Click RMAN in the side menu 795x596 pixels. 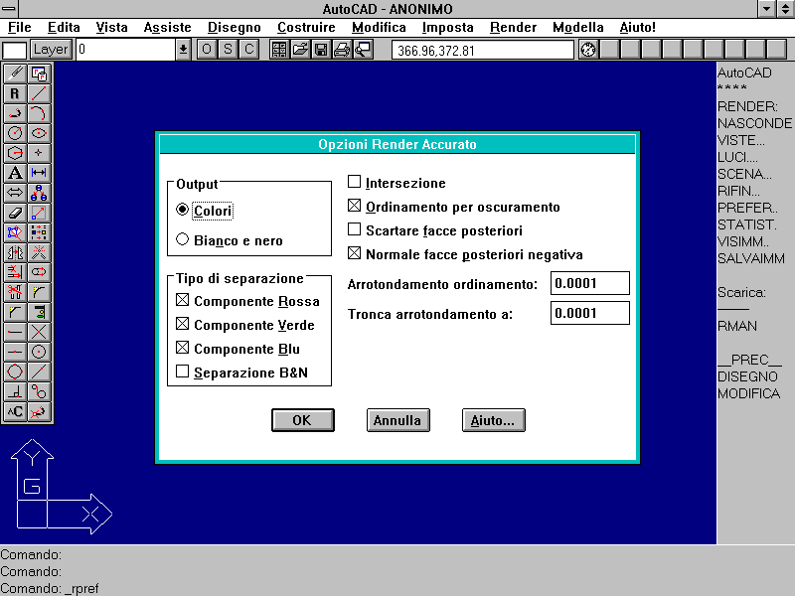tap(737, 326)
